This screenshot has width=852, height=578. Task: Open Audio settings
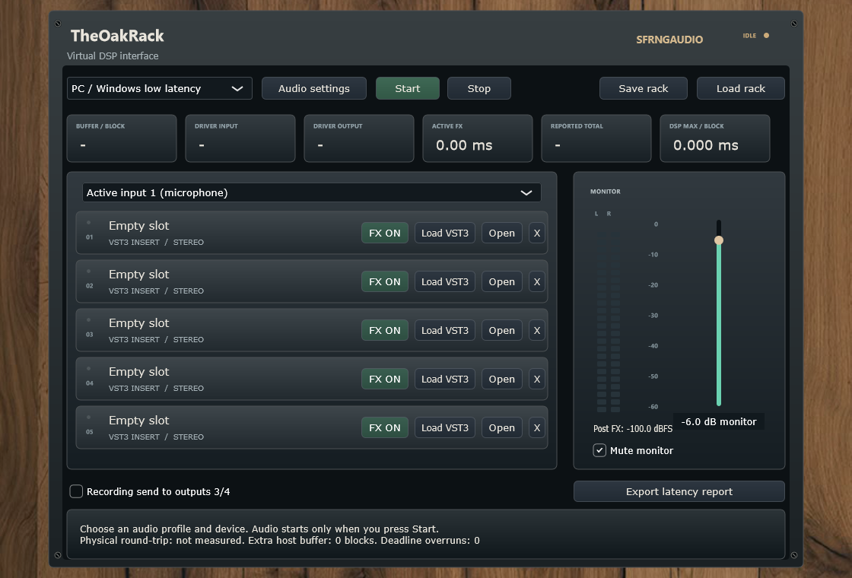click(x=314, y=88)
